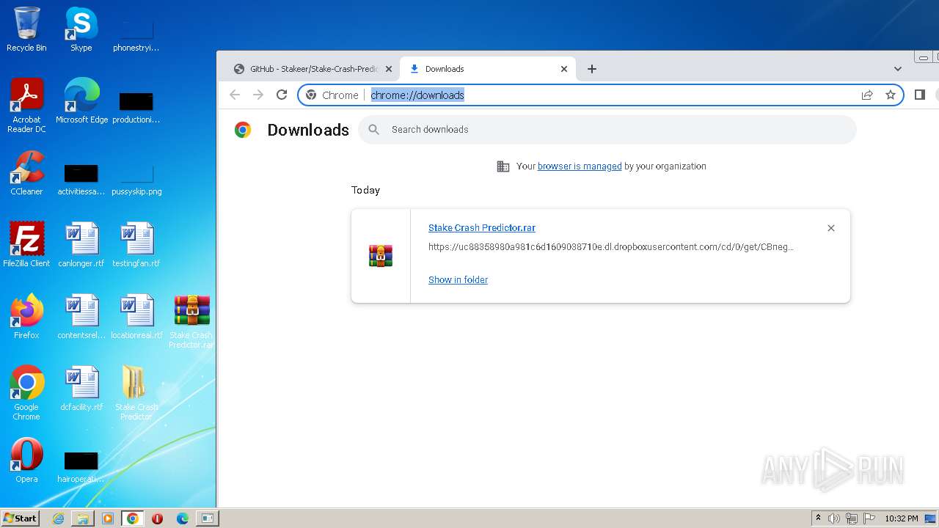Bookmark this page with the star icon
The width and height of the screenshot is (939, 528).
point(891,95)
